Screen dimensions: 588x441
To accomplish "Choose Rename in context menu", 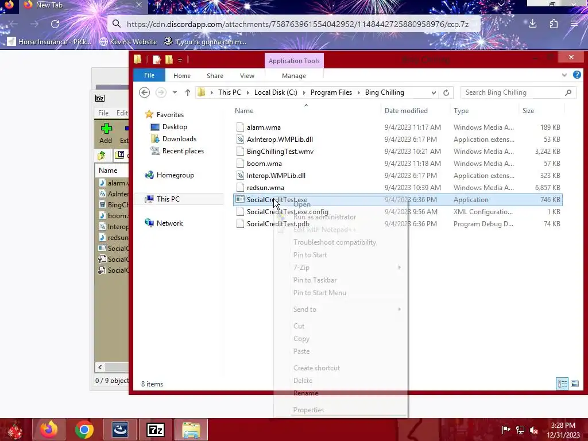I will (340, 393).
